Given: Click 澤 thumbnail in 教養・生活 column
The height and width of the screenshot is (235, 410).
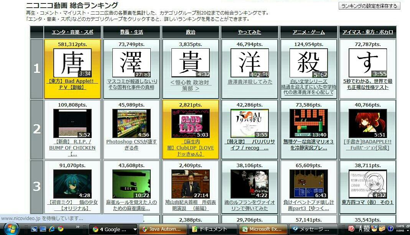Looking at the screenshot, I should 132,63.
